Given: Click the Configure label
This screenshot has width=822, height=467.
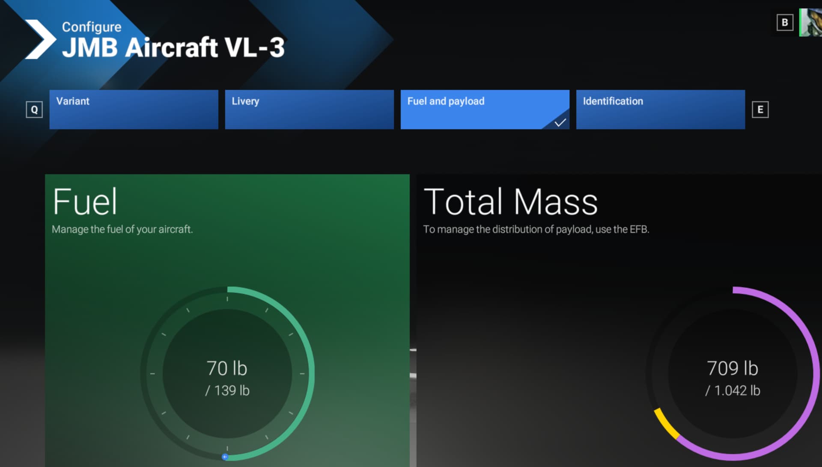Looking at the screenshot, I should click(x=92, y=27).
